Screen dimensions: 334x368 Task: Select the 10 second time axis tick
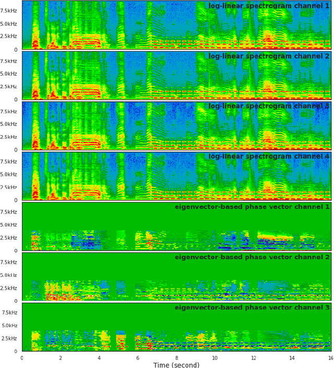[x=215, y=358]
